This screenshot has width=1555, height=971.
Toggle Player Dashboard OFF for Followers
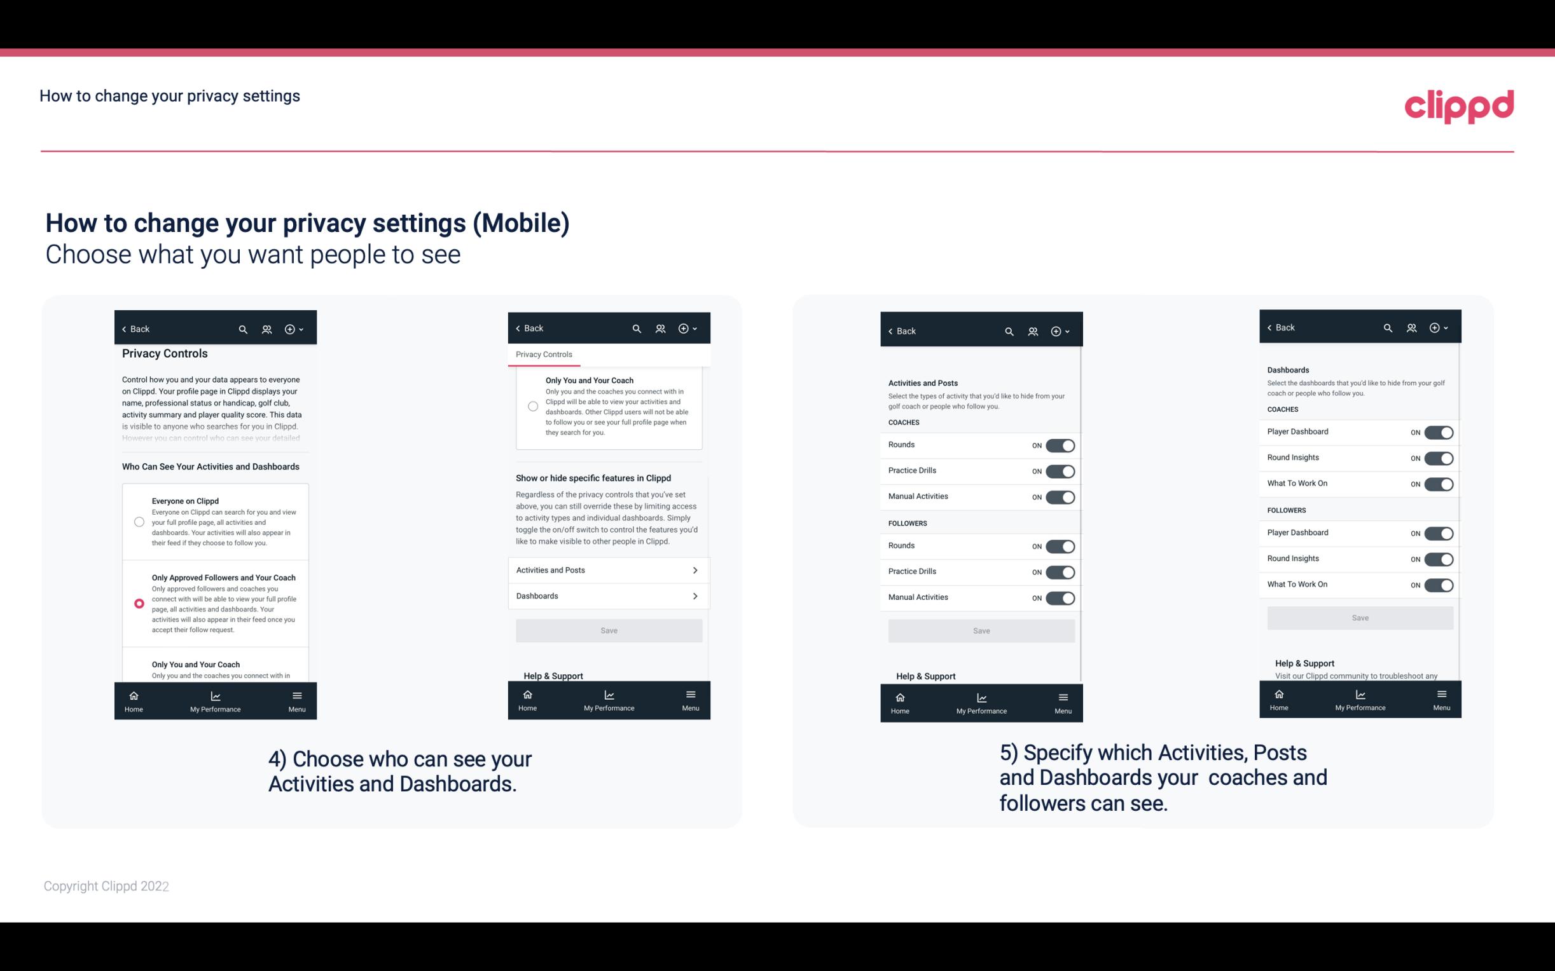(x=1439, y=533)
